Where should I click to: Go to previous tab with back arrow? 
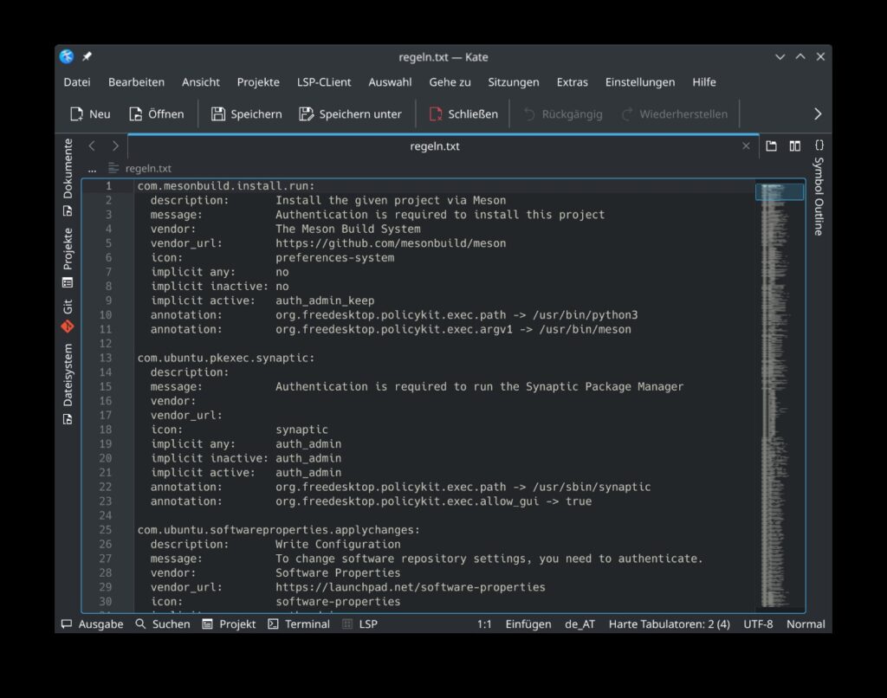click(92, 146)
